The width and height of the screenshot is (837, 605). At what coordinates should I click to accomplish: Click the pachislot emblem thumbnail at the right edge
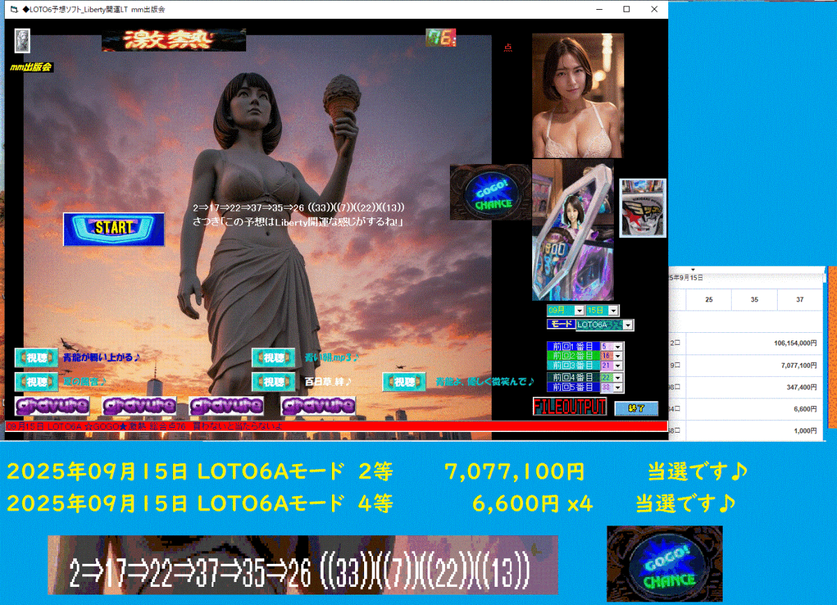[x=642, y=207]
